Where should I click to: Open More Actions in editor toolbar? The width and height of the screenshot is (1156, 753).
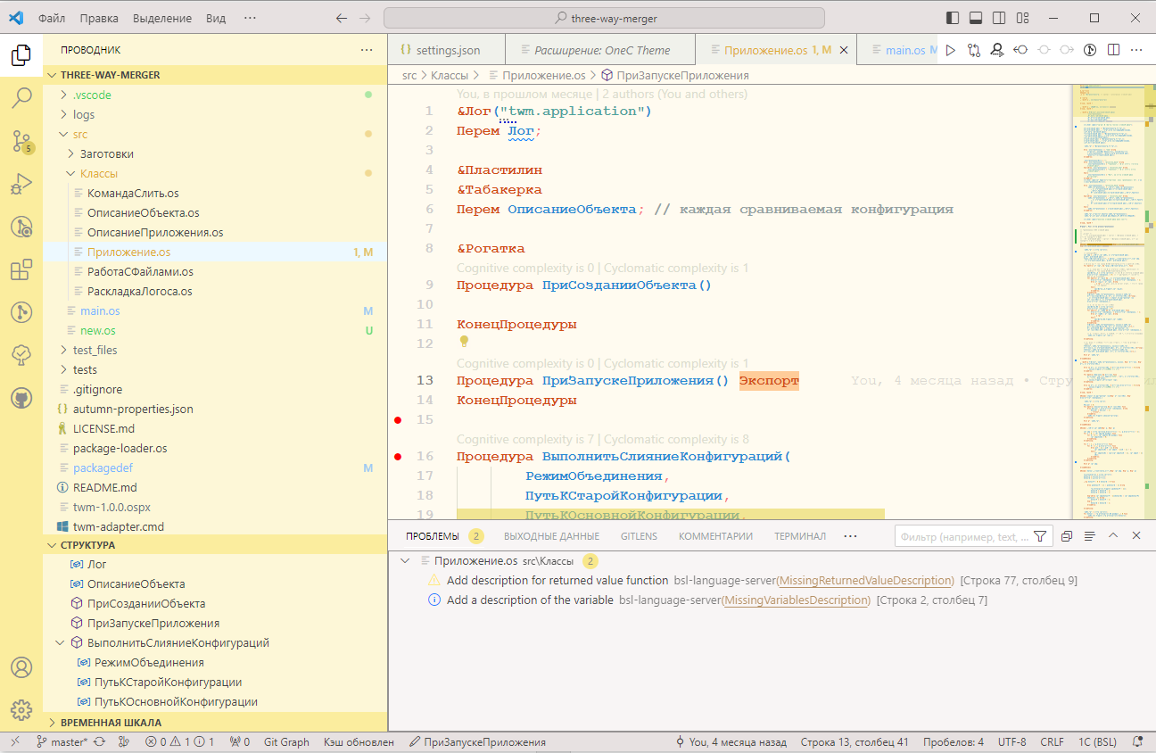1136,51
